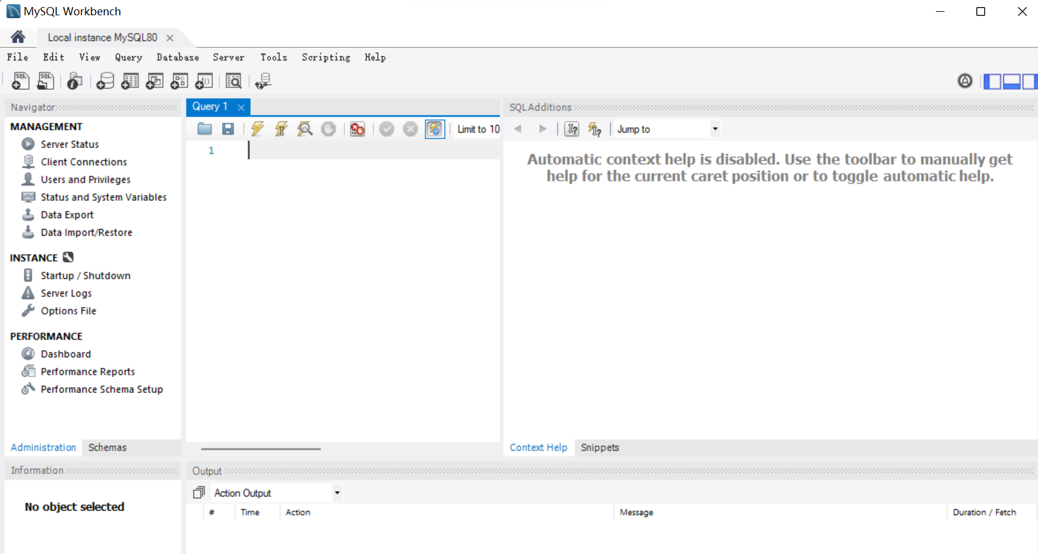Image resolution: width=1038 pixels, height=554 pixels.
Task: Open Server Logs
Action: 66,293
